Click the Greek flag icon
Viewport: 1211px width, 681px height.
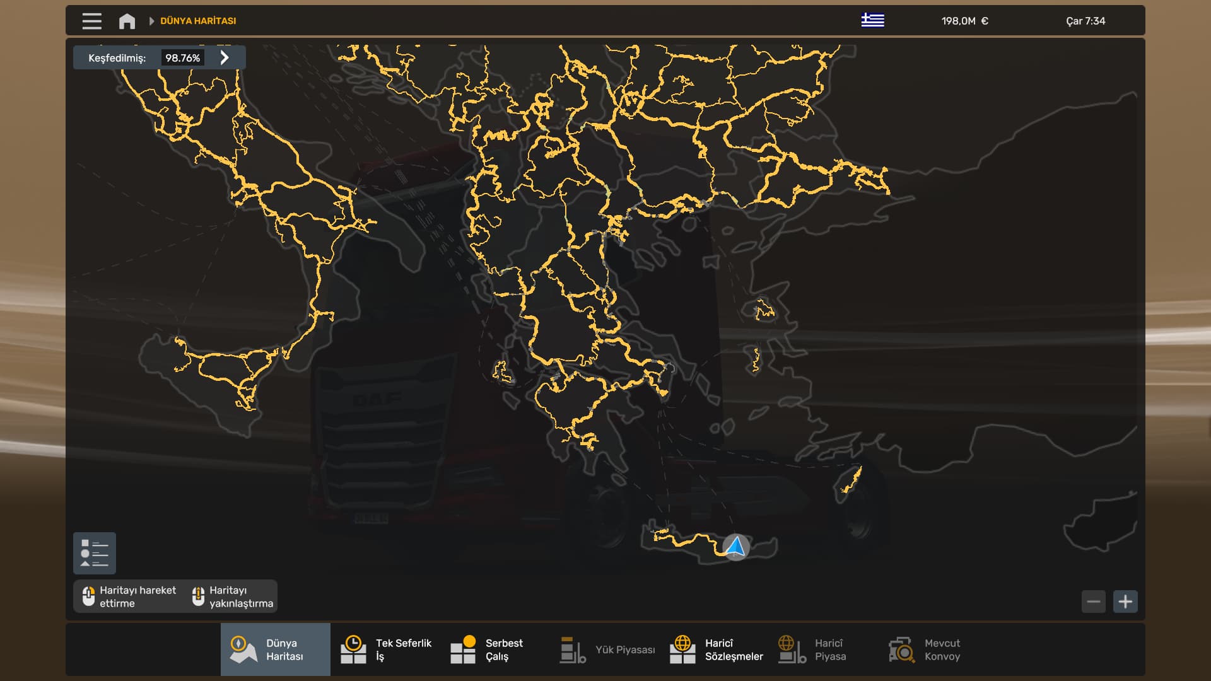[x=872, y=21]
